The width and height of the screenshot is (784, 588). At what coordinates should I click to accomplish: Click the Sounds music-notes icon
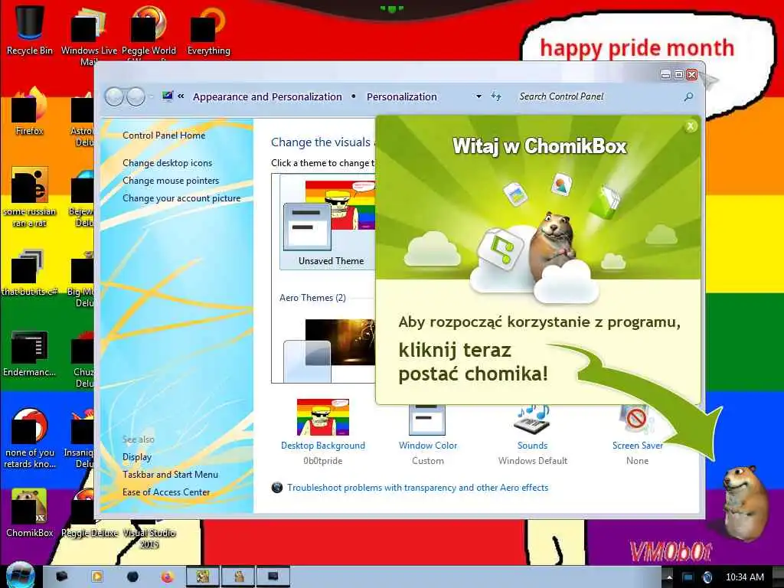[x=533, y=419]
